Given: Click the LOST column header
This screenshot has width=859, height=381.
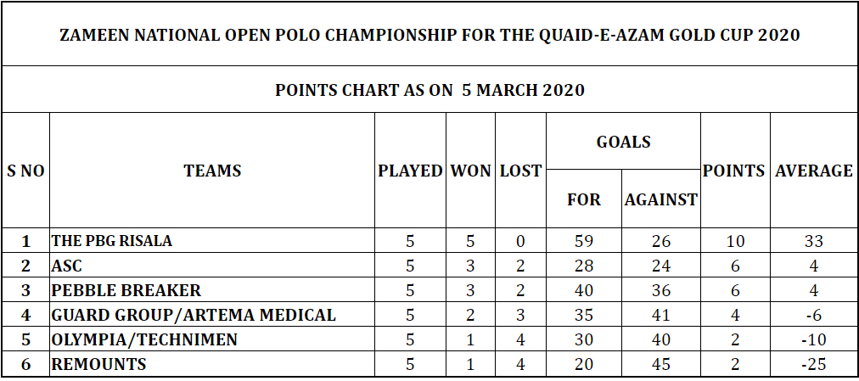Looking at the screenshot, I should [520, 171].
